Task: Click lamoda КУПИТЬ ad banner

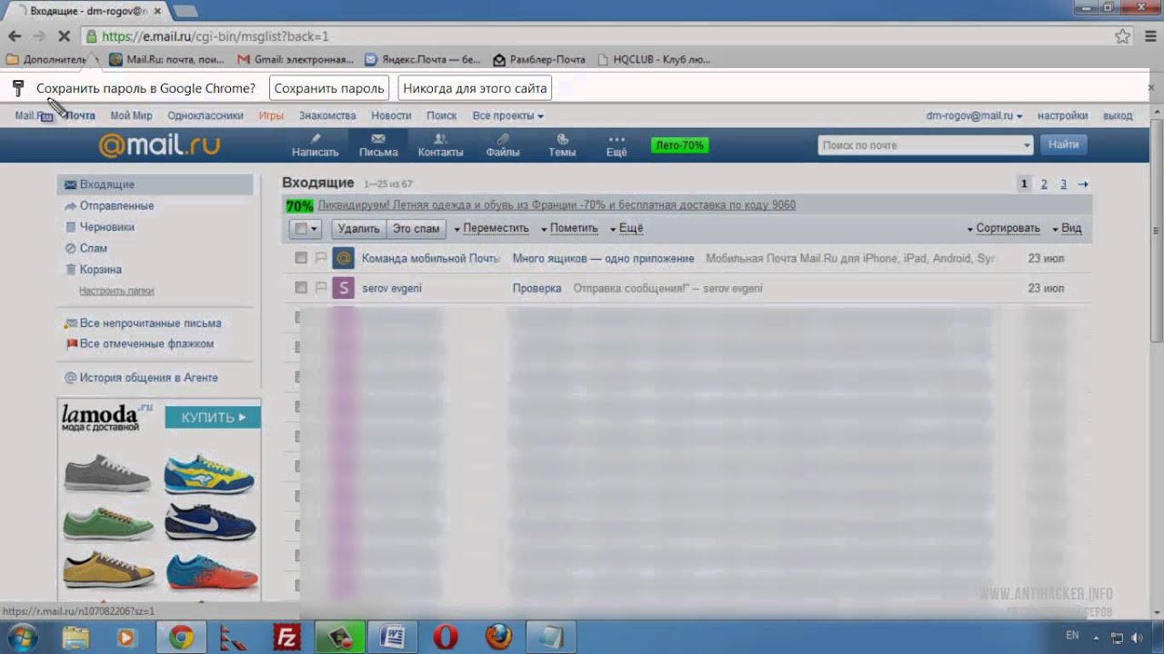Action: pos(213,418)
